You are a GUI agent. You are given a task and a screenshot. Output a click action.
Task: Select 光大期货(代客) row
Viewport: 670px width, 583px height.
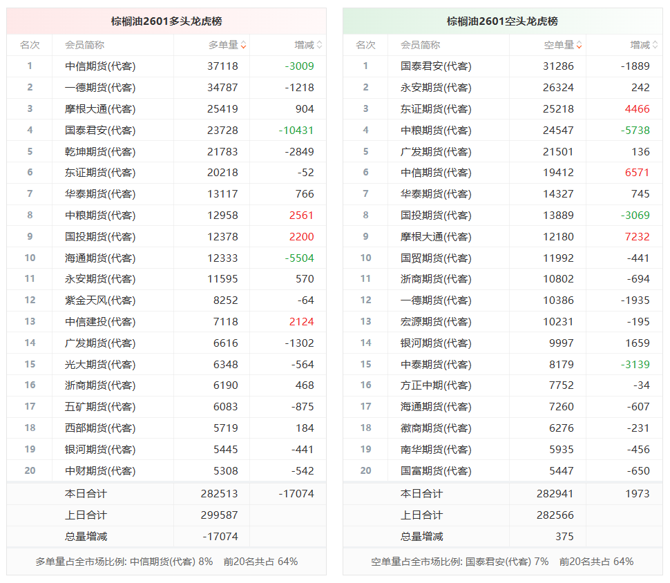tap(166, 365)
